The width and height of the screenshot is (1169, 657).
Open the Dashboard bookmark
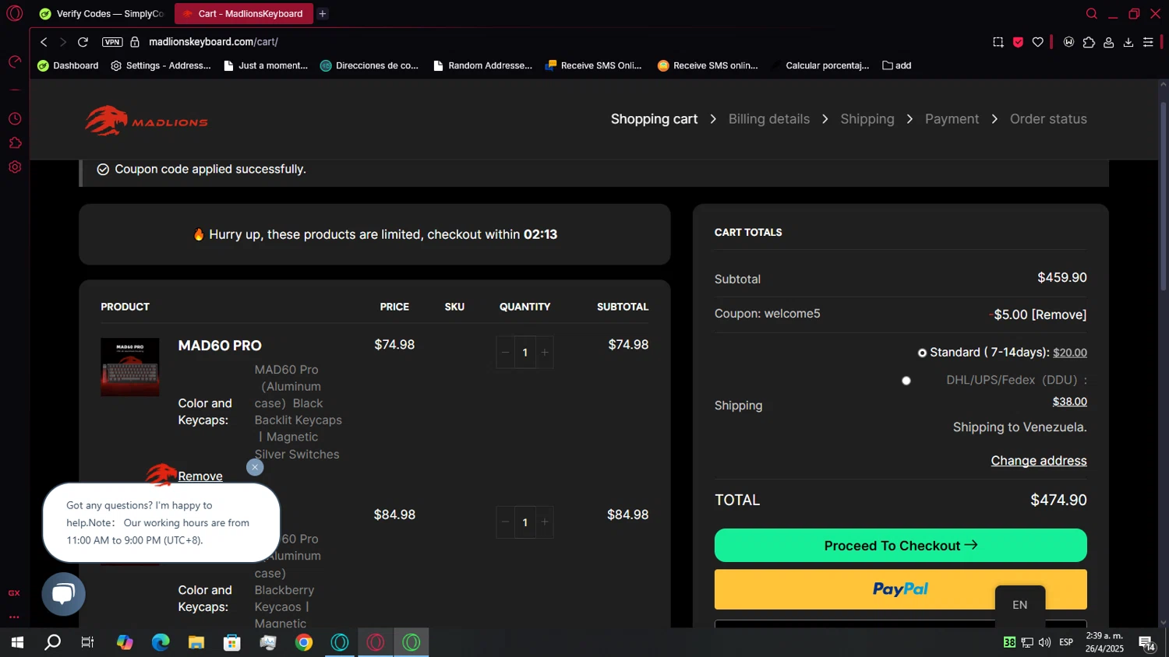click(68, 65)
